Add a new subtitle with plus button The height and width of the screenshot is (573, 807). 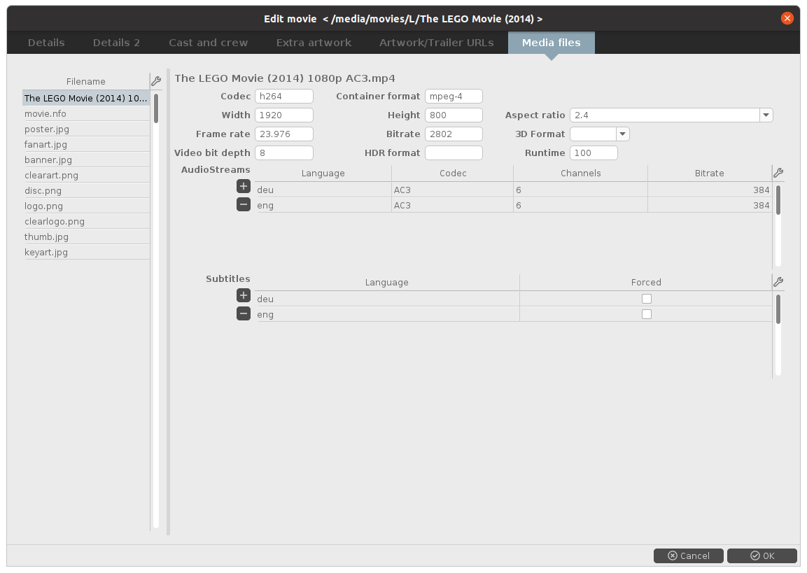244,295
